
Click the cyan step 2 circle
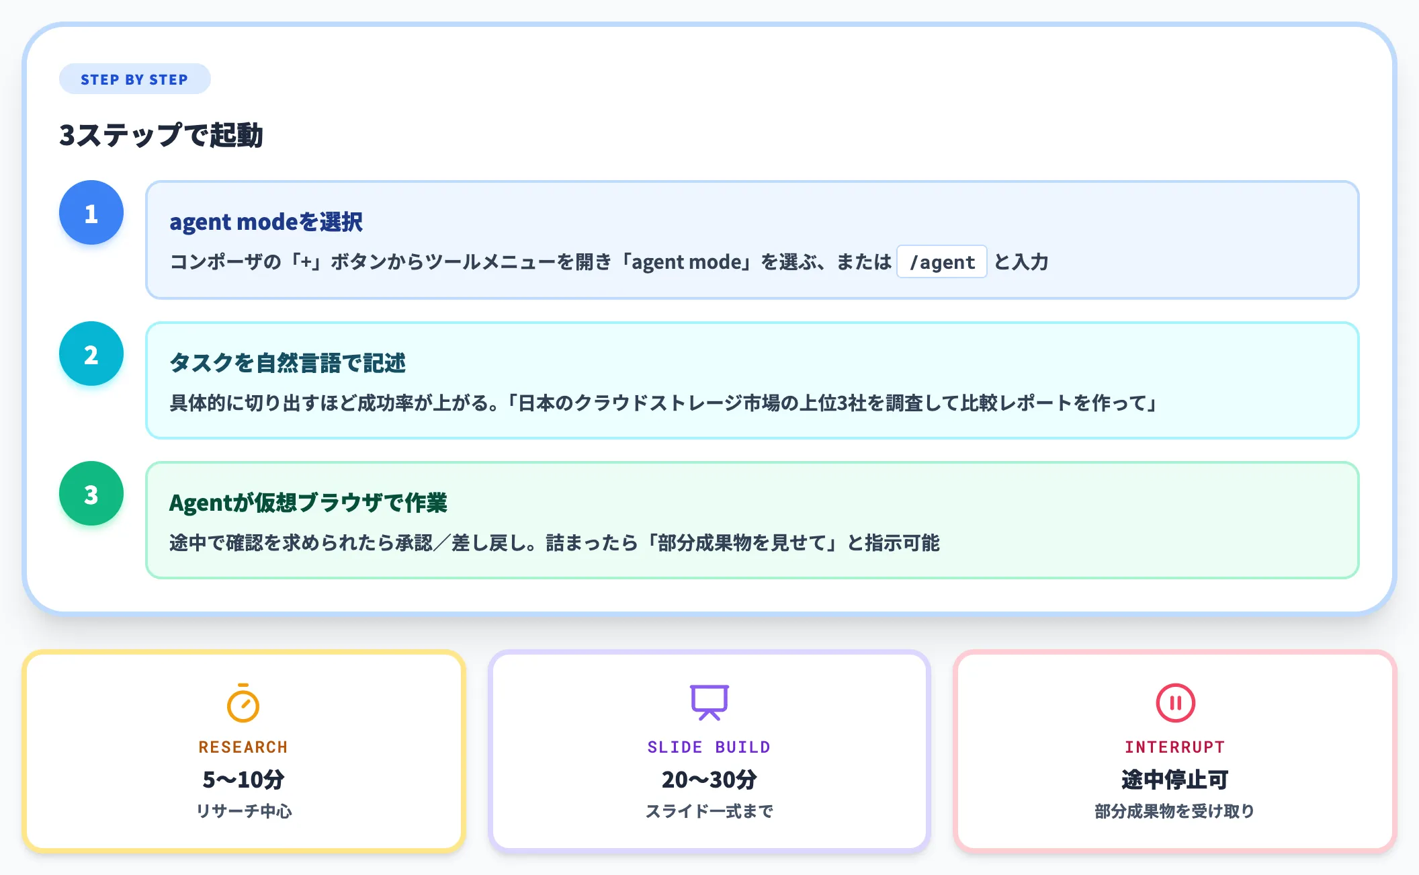[x=91, y=353]
